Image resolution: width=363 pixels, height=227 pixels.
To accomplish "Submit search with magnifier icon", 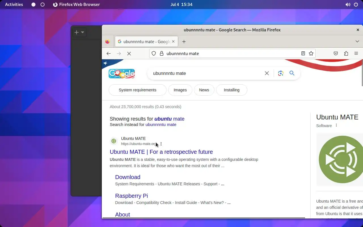I will click(x=292, y=73).
